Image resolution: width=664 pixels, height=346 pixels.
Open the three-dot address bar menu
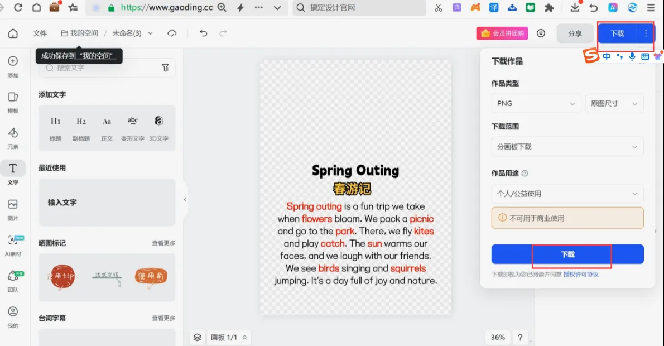click(x=259, y=8)
